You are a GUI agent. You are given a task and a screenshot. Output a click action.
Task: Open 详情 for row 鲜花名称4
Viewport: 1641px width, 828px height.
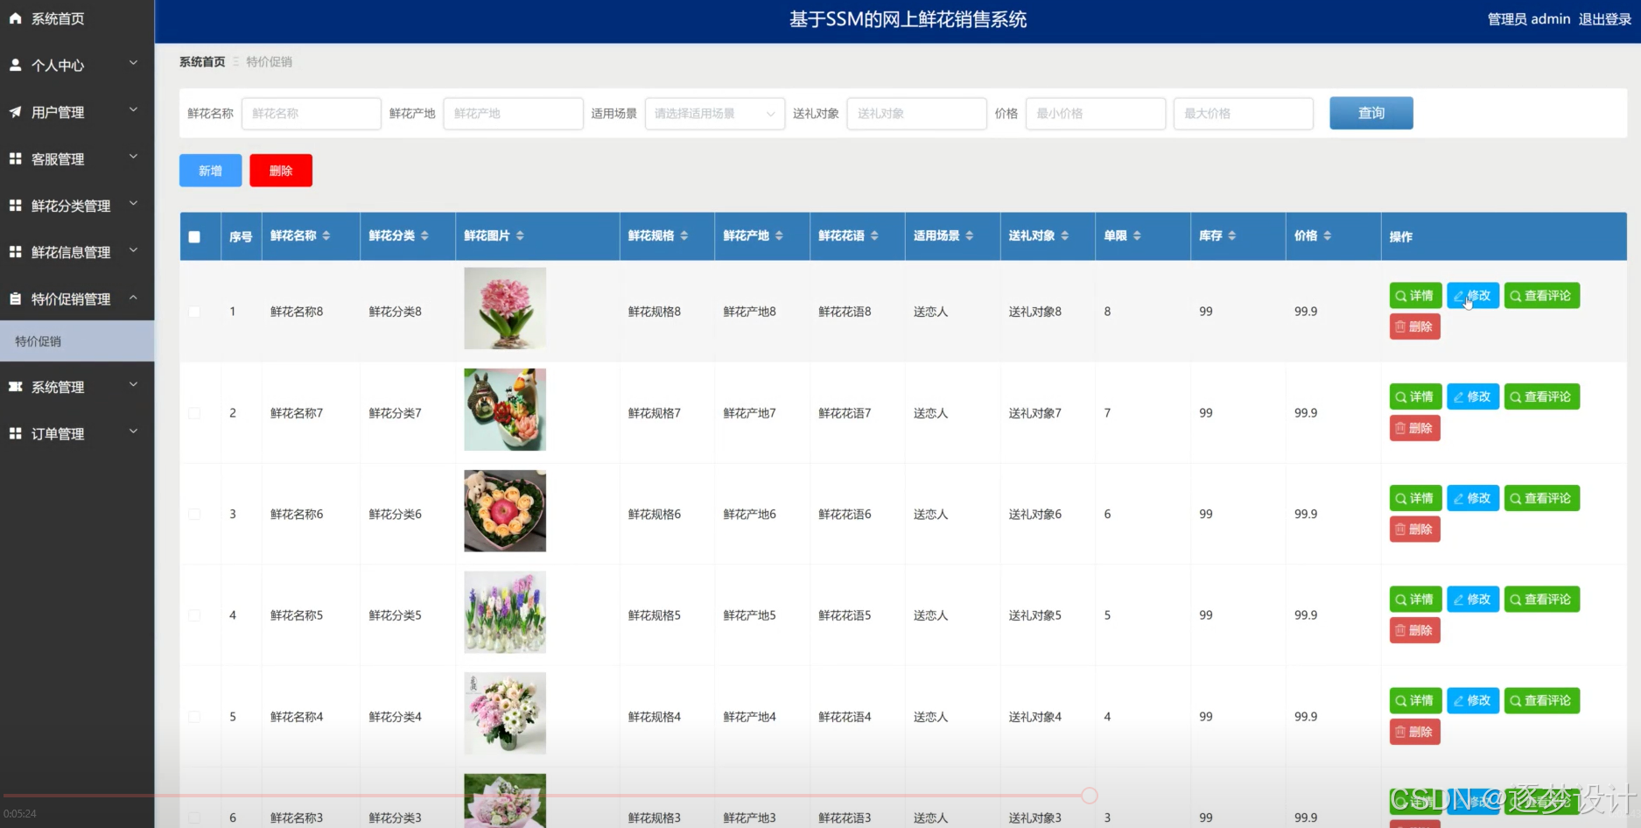click(1415, 700)
